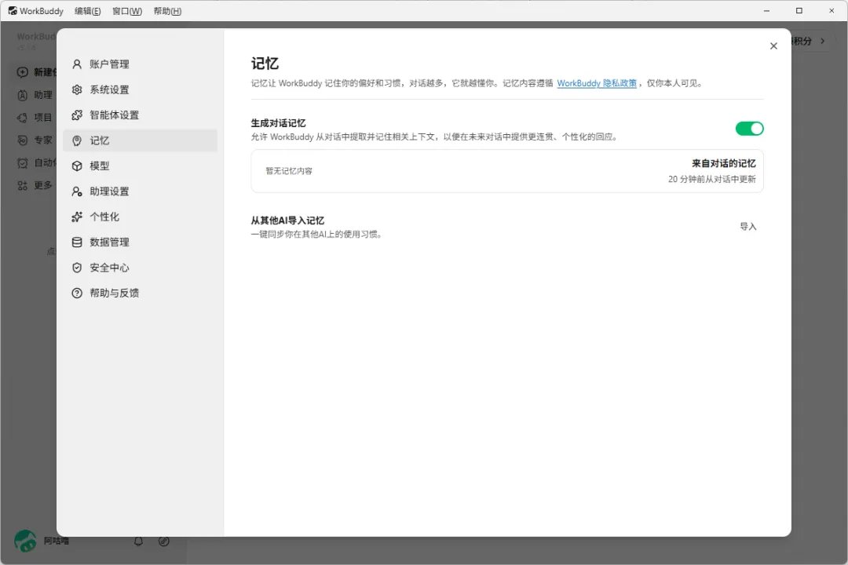Click the 模型 cube icon

click(77, 166)
